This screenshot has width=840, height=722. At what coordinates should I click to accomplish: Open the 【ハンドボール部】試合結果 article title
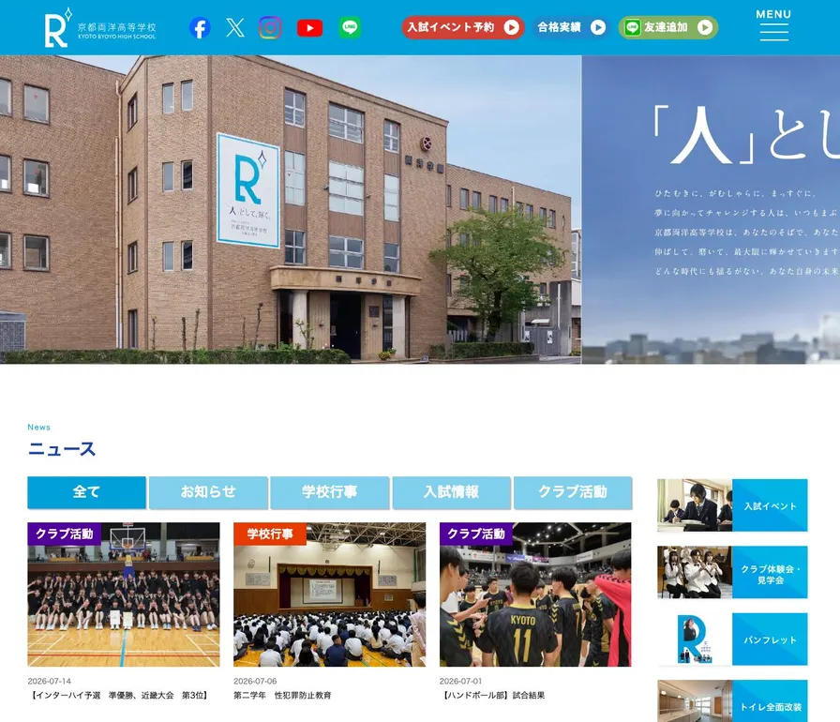pyautogui.click(x=493, y=695)
